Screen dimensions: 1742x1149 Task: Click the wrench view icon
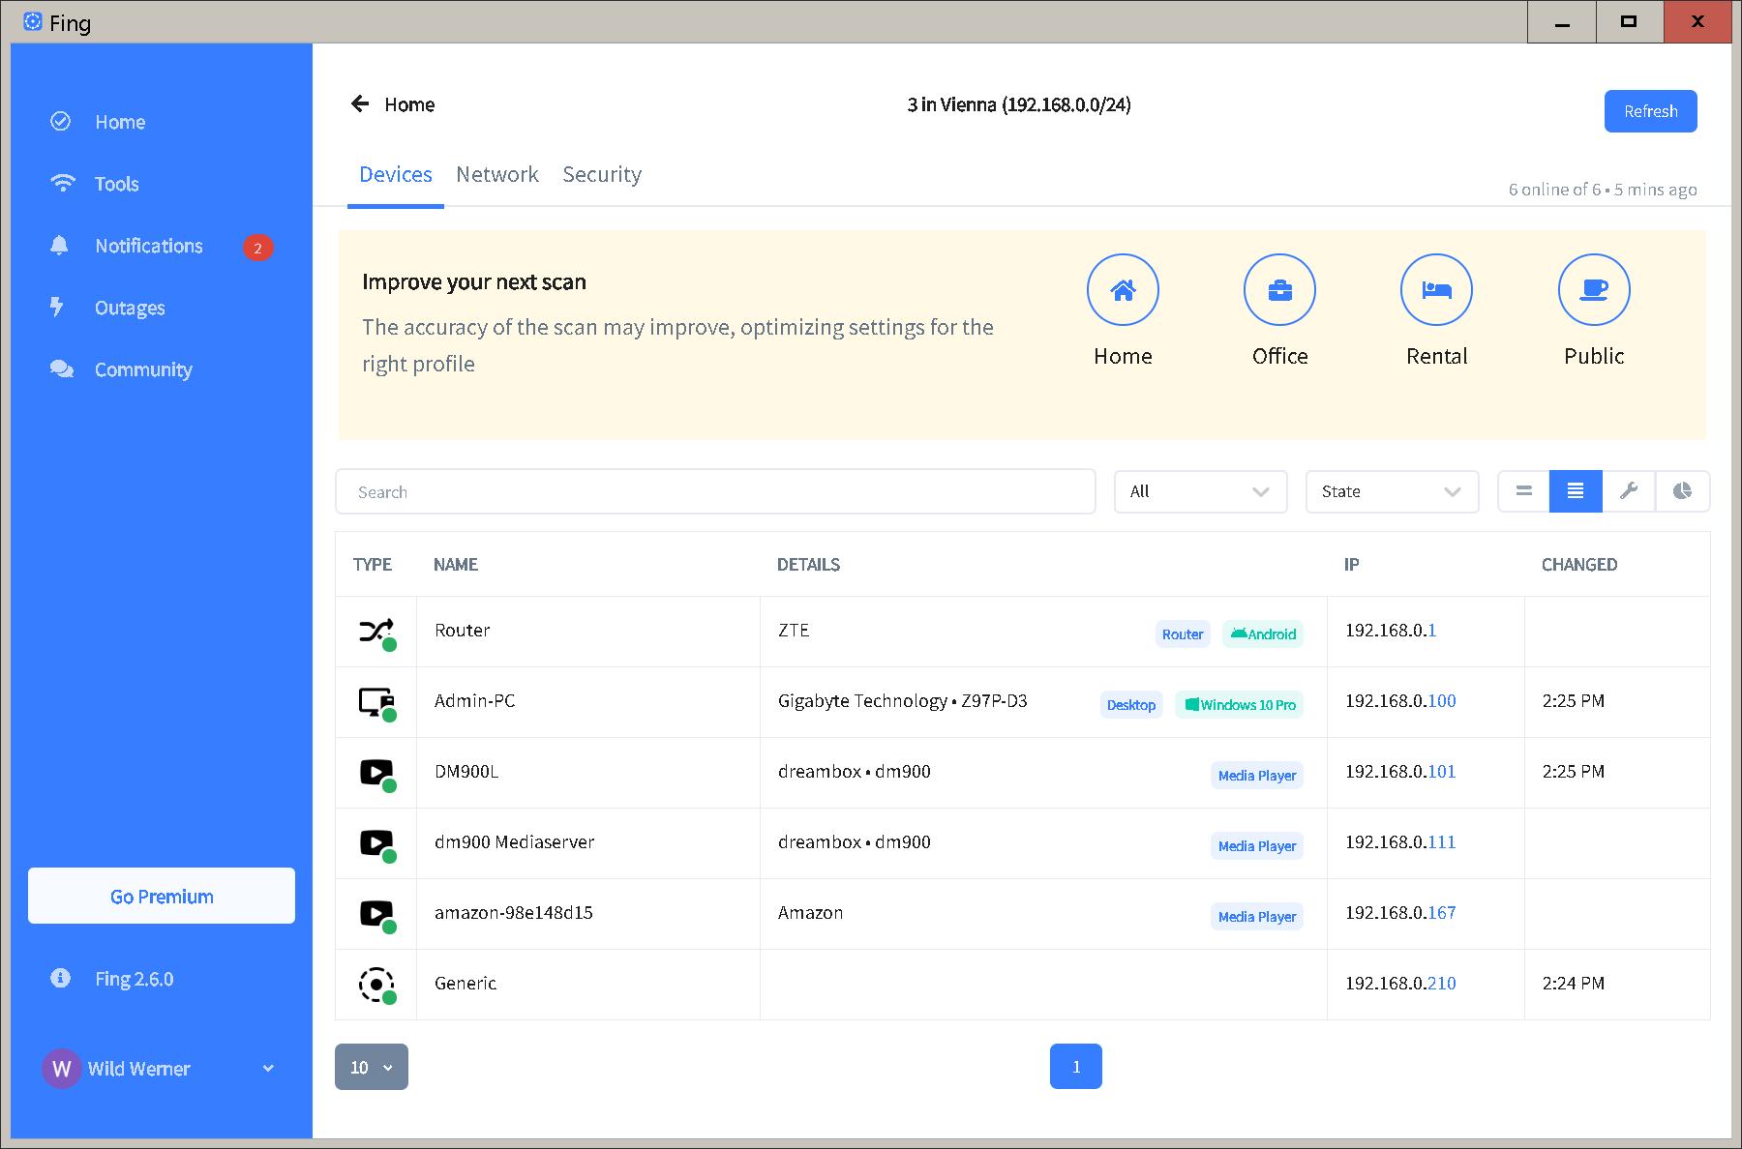[1629, 491]
